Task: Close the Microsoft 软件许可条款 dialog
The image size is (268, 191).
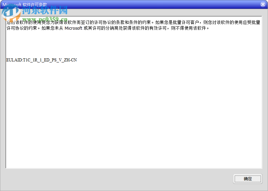Action: tap(263, 4)
